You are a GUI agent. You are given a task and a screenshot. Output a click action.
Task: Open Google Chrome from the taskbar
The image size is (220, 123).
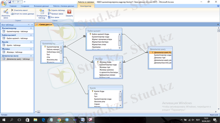pyautogui.click(x=59, y=120)
